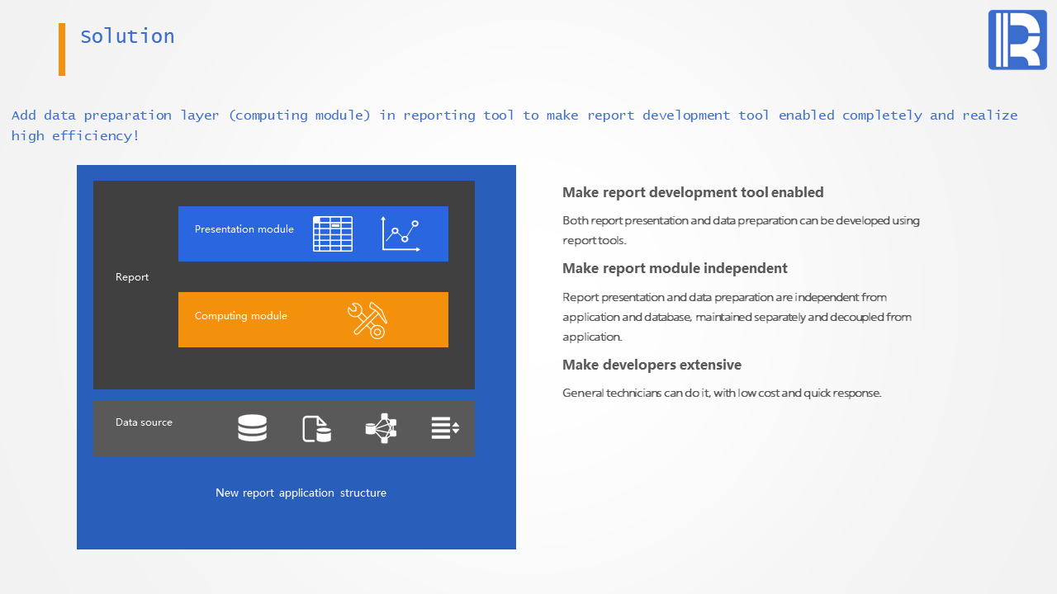This screenshot has height=594, width=1057.
Task: Click heading 'Make developers extensive'
Action: [x=652, y=365]
